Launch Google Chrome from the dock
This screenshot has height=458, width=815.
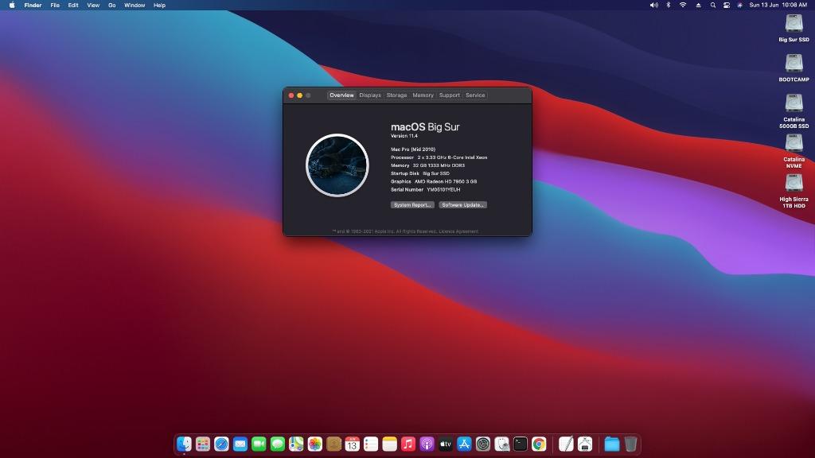click(x=539, y=444)
